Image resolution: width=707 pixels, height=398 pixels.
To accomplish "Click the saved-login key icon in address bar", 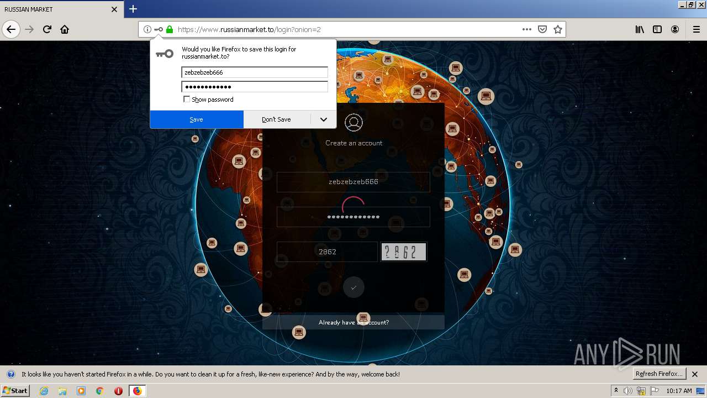I will coord(159,29).
